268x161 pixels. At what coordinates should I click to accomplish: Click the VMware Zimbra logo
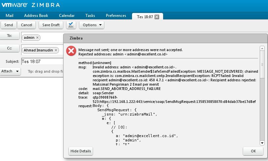coord(31,5)
